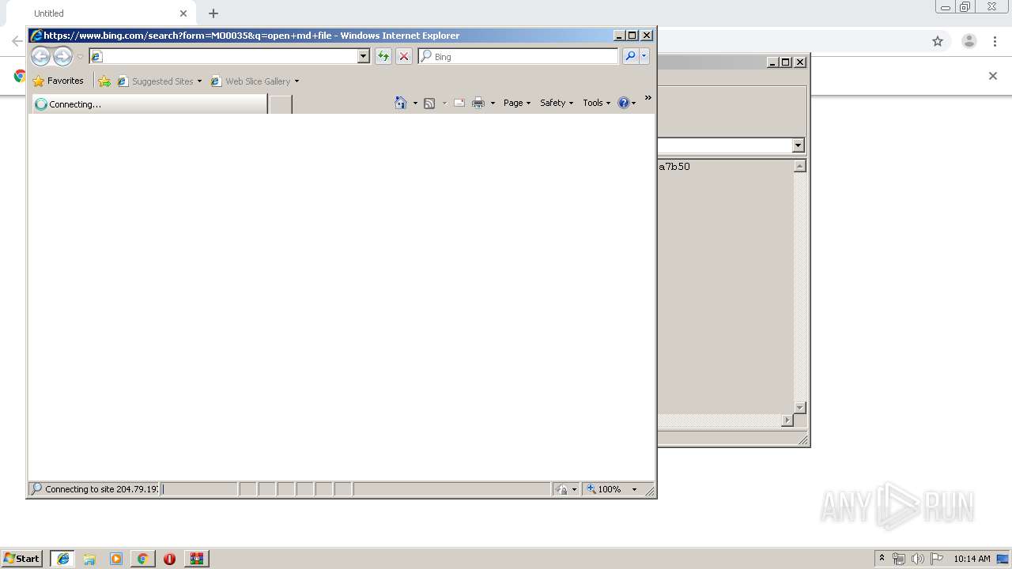Open the Favorites center
Image resolution: width=1012 pixels, height=569 pixels.
click(x=59, y=81)
